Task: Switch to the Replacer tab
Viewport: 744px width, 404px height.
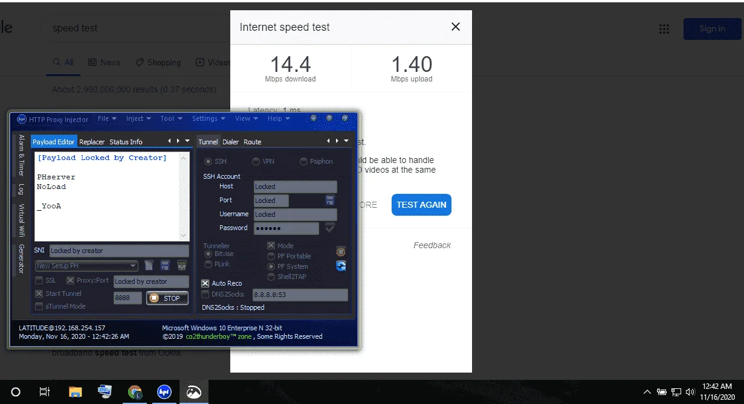Action: 92,142
